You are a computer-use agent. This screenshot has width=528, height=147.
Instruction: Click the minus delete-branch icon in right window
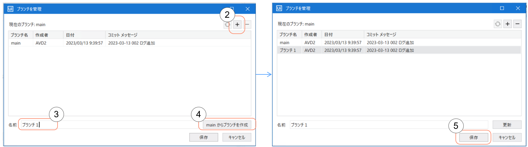tap(517, 24)
